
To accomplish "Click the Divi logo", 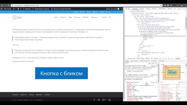I will coord(17,17).
